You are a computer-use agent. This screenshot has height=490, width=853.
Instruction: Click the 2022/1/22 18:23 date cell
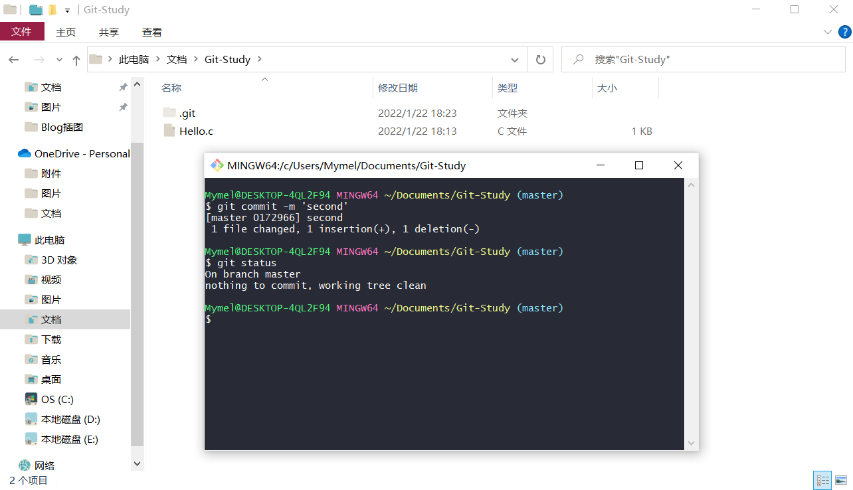point(417,113)
